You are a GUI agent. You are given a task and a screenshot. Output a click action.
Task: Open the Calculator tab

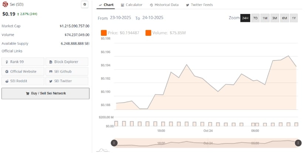tap(132, 5)
